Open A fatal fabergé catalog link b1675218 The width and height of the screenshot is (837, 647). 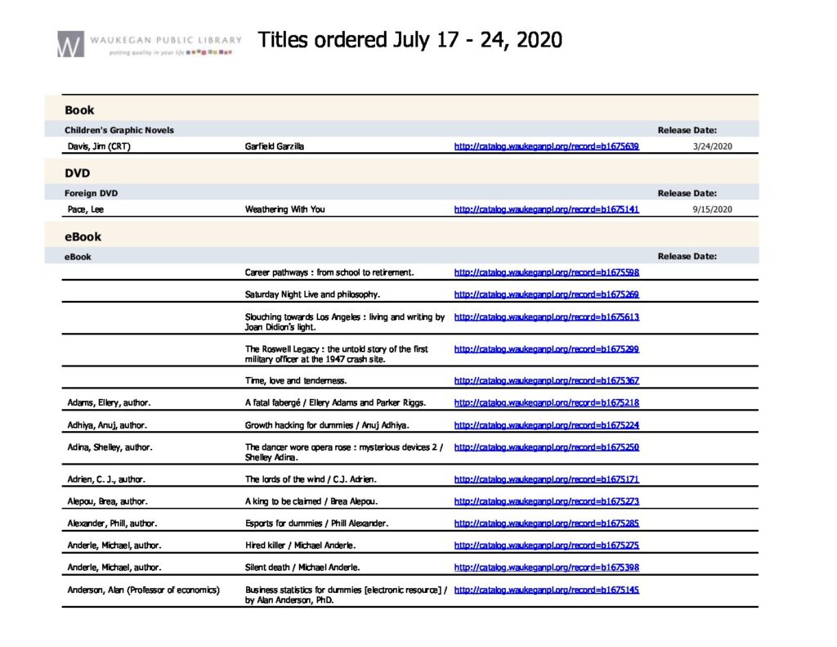click(546, 402)
